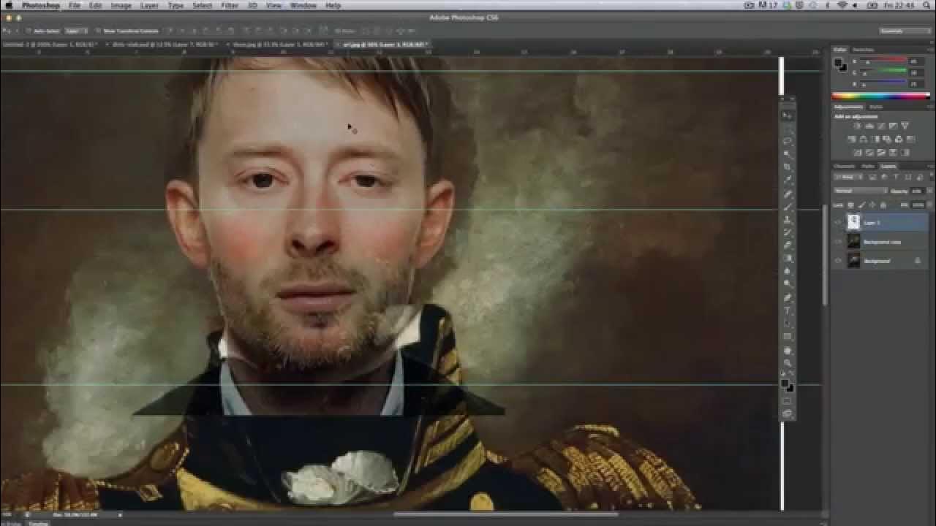The image size is (936, 526).
Task: Select the Blur tool
Action: (788, 271)
